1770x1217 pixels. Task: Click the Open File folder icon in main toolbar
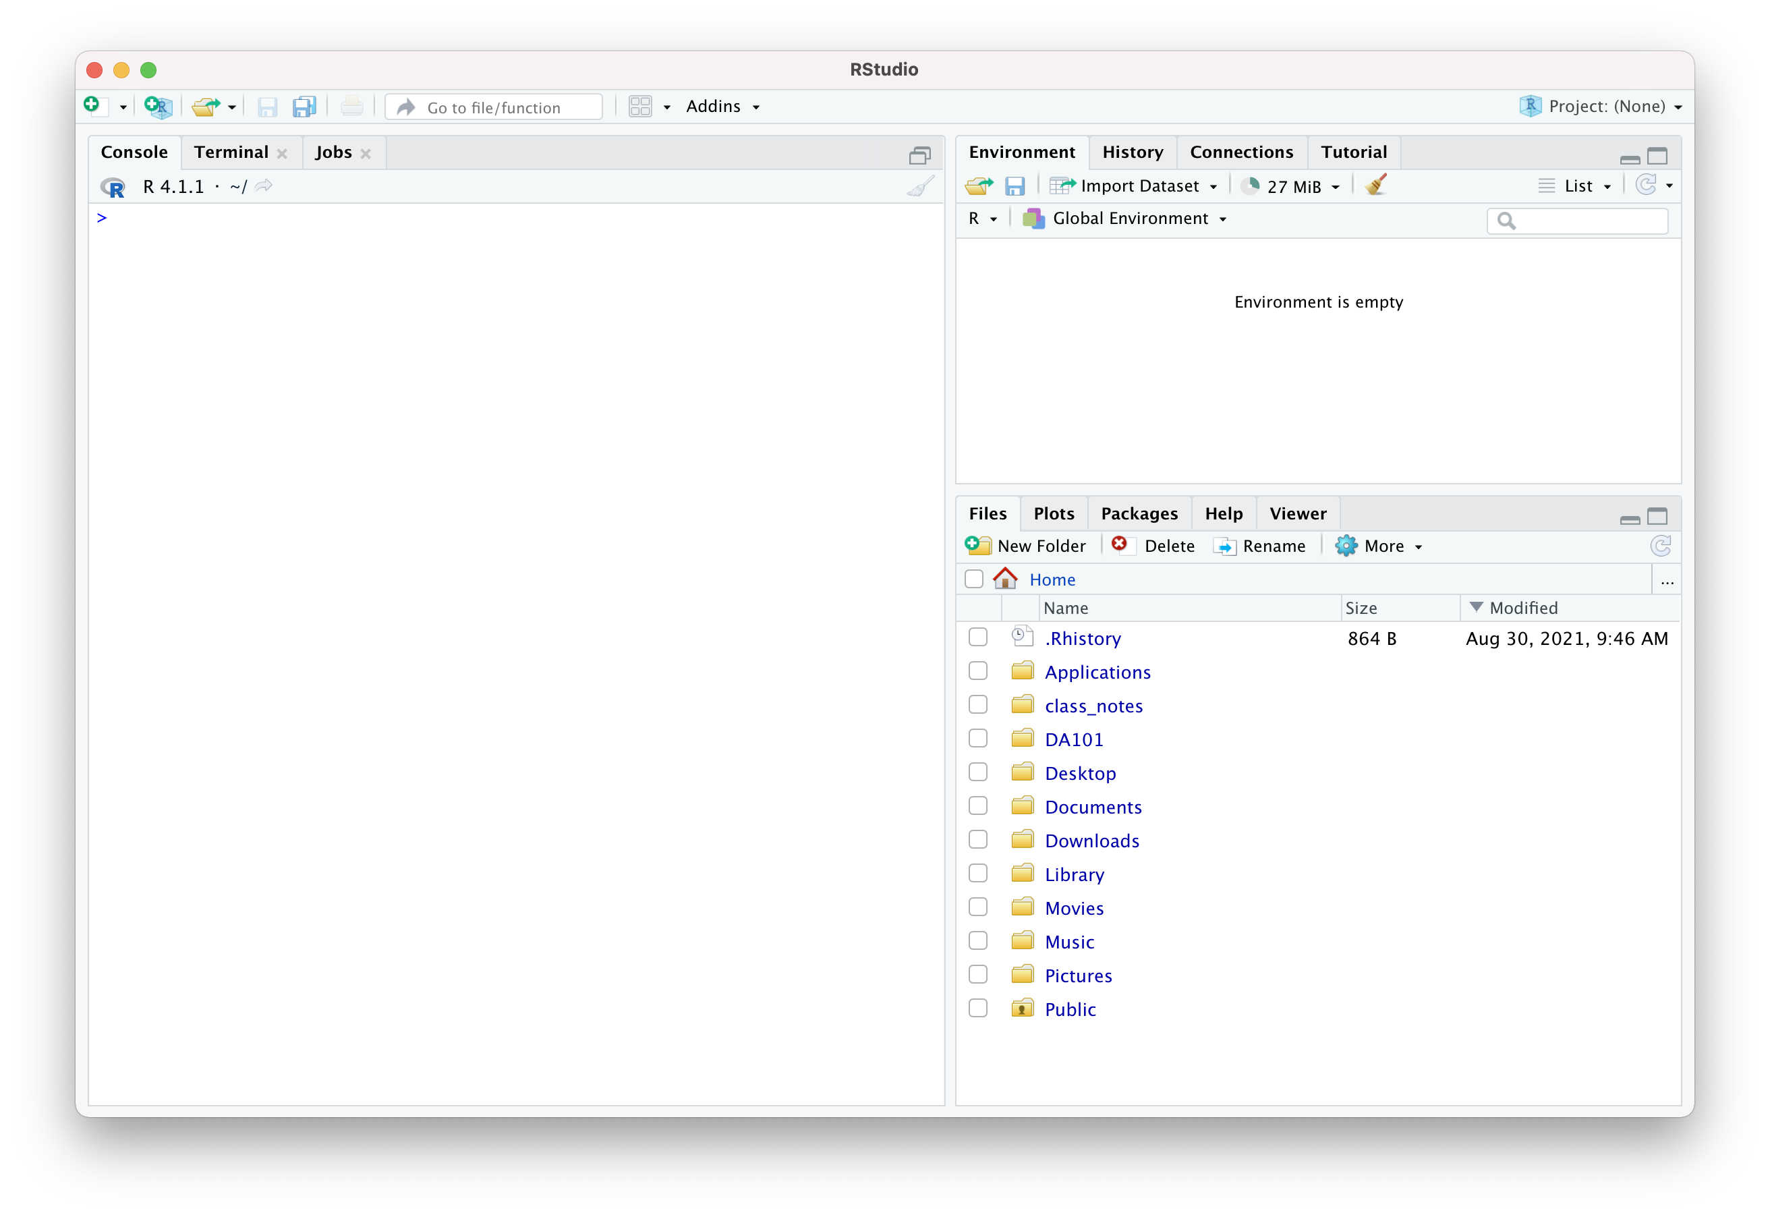(x=206, y=106)
